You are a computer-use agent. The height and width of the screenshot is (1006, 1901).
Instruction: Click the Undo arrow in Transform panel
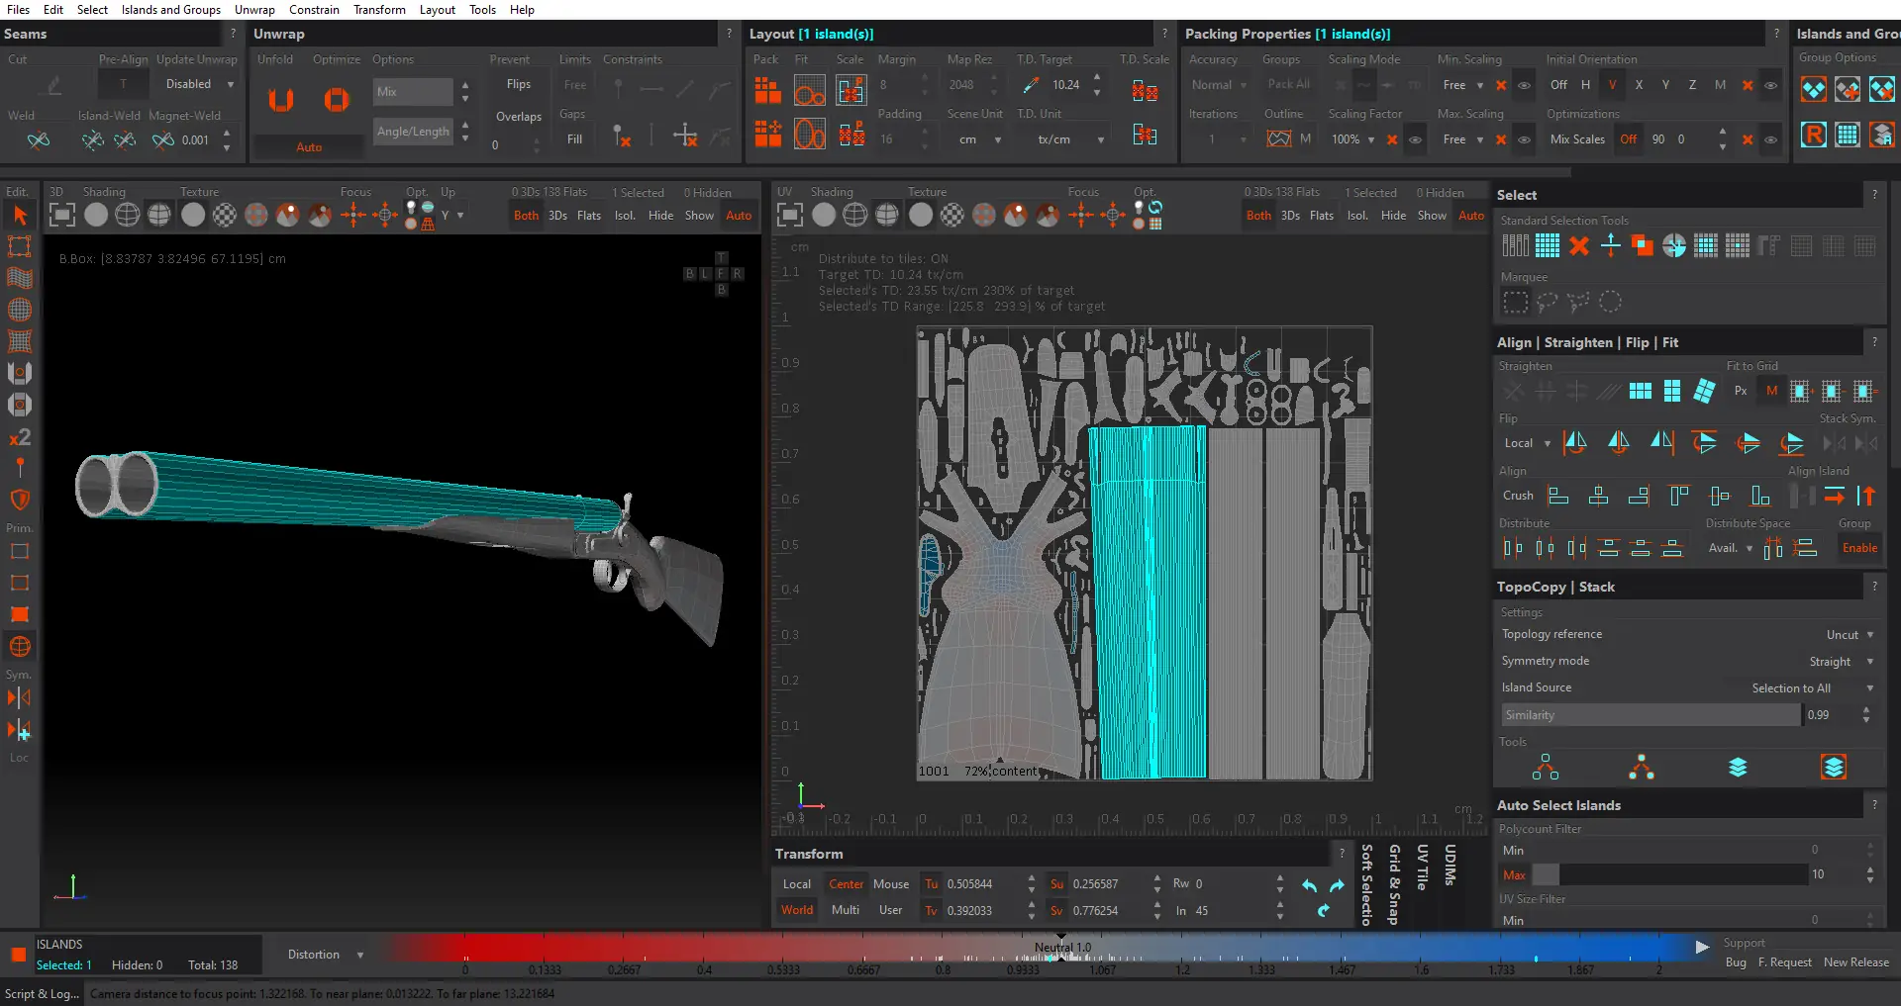[x=1309, y=885]
